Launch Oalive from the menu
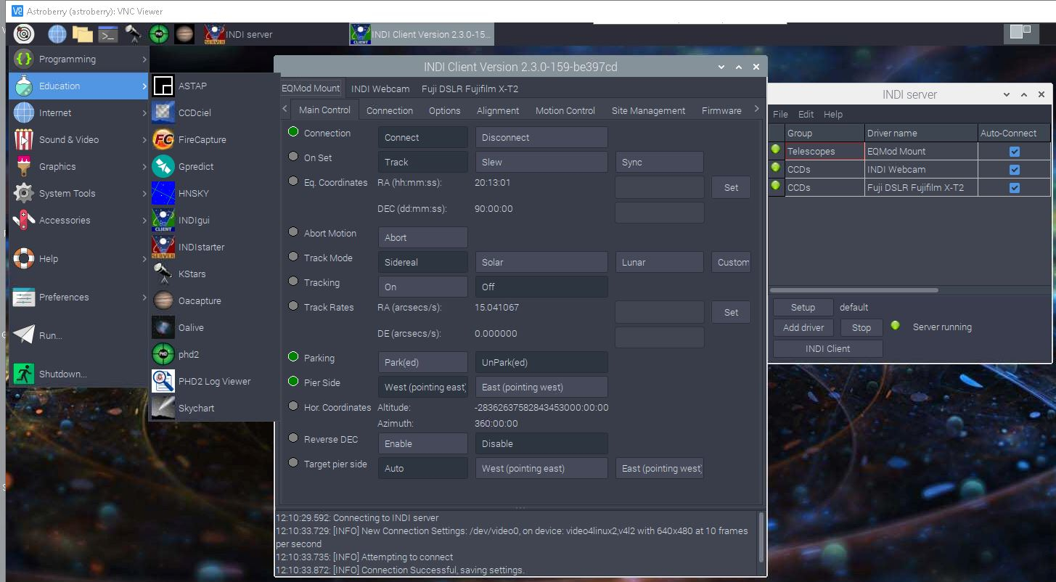This screenshot has height=582, width=1056. (214, 327)
